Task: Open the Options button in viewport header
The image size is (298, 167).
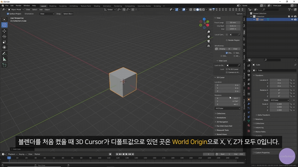Action: (x=240, y=13)
